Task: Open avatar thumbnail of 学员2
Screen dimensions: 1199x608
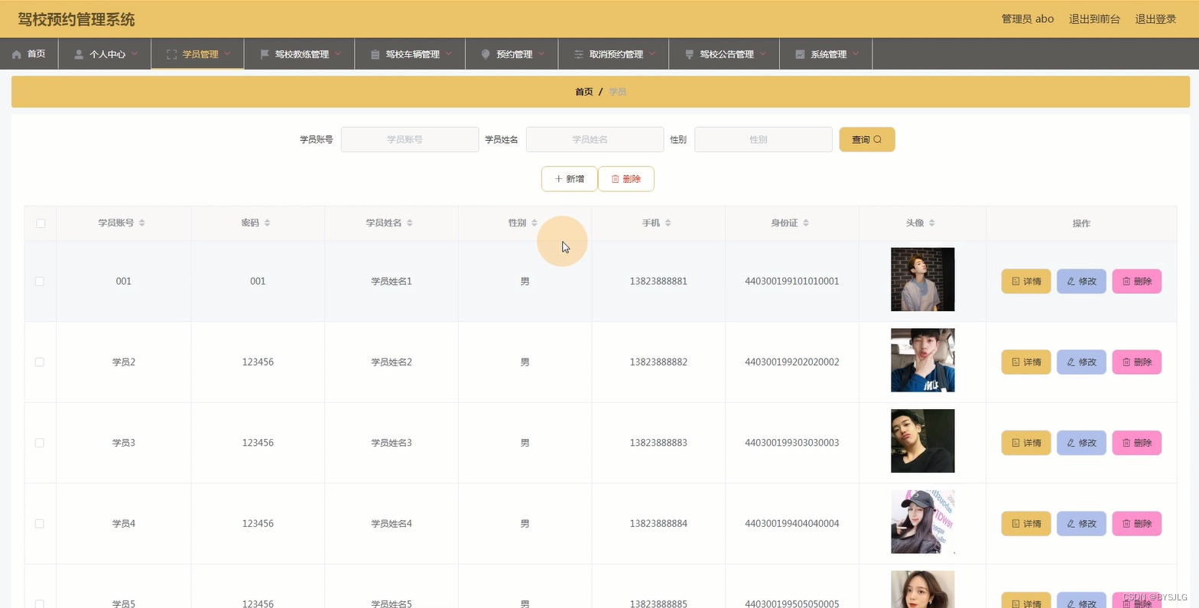Action: pos(922,360)
